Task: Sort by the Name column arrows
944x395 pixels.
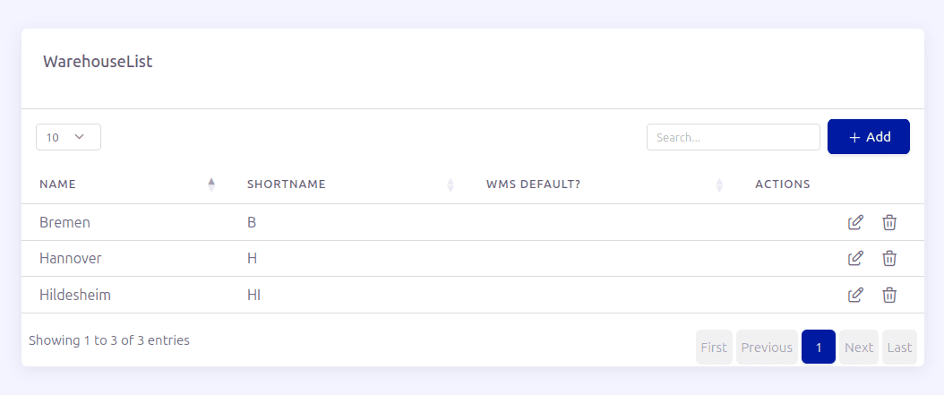Action: [x=211, y=185]
